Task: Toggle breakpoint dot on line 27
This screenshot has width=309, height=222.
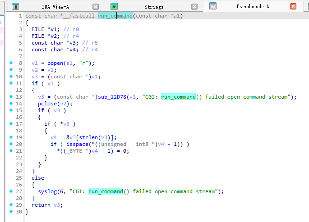Action: 11,191
